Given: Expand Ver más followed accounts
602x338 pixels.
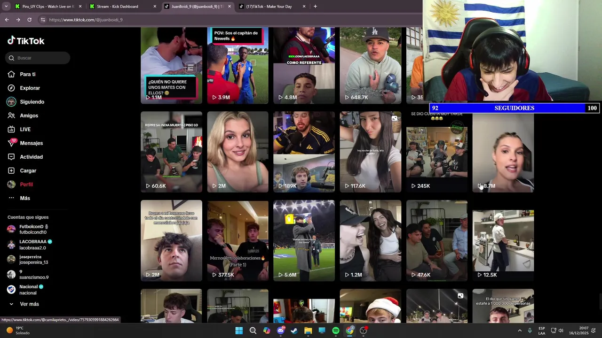Looking at the screenshot, I should (x=29, y=304).
